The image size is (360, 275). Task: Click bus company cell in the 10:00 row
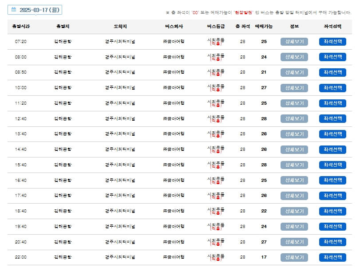(174, 88)
